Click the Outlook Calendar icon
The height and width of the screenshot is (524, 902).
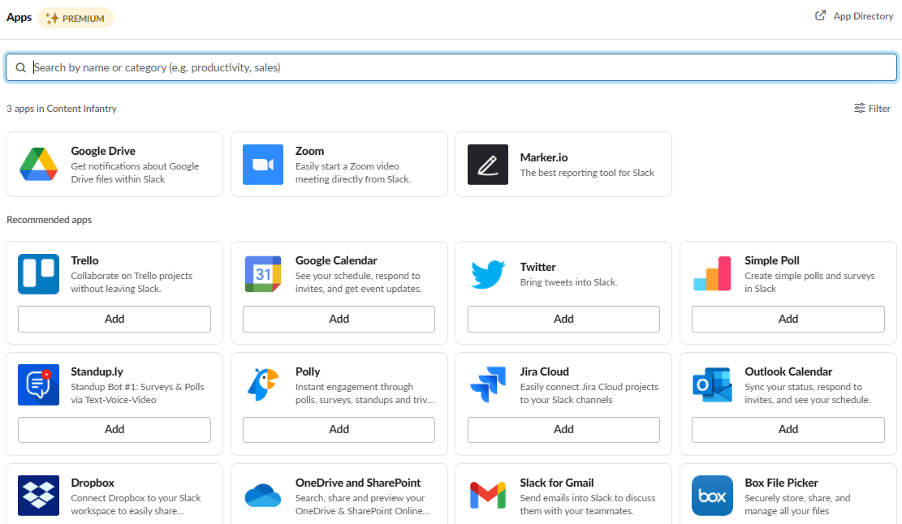712,385
